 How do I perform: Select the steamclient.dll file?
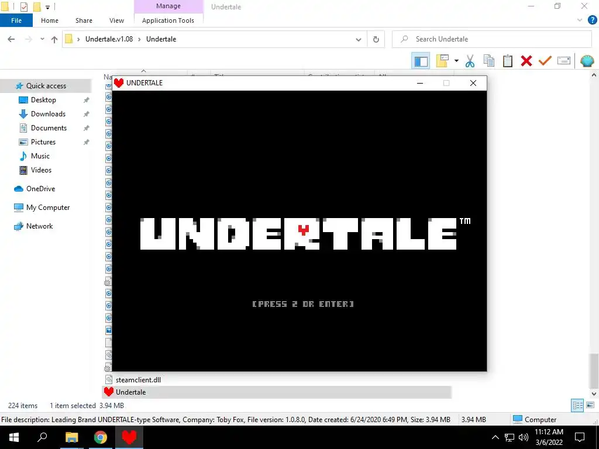point(138,380)
